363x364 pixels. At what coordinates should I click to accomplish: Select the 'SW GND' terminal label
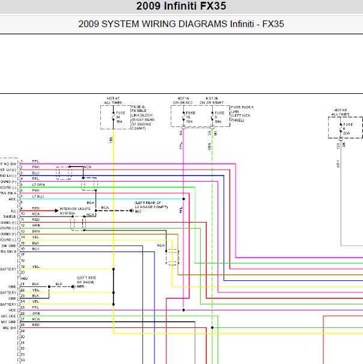[9, 246]
